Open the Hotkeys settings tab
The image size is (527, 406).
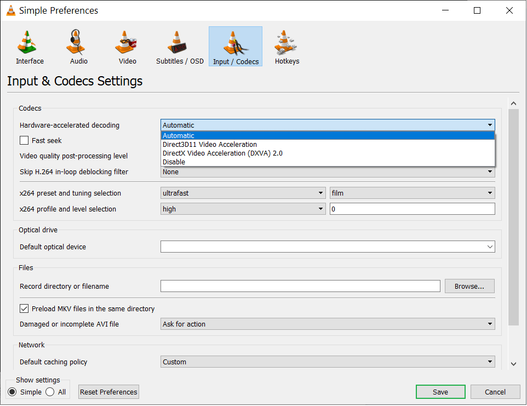pos(287,47)
